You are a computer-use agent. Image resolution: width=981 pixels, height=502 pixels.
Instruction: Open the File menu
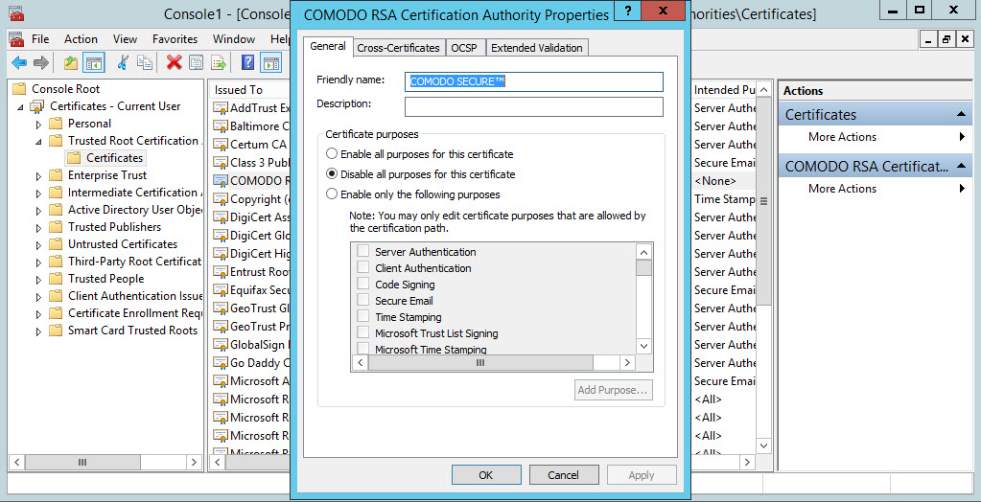pyautogui.click(x=40, y=38)
